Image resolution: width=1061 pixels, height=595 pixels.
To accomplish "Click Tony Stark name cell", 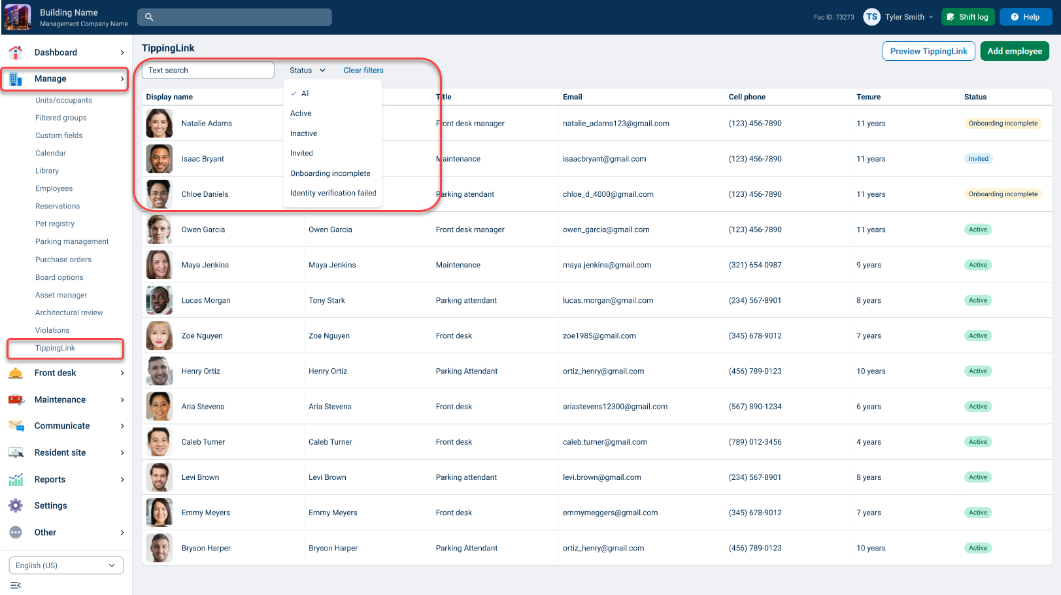I will 327,300.
